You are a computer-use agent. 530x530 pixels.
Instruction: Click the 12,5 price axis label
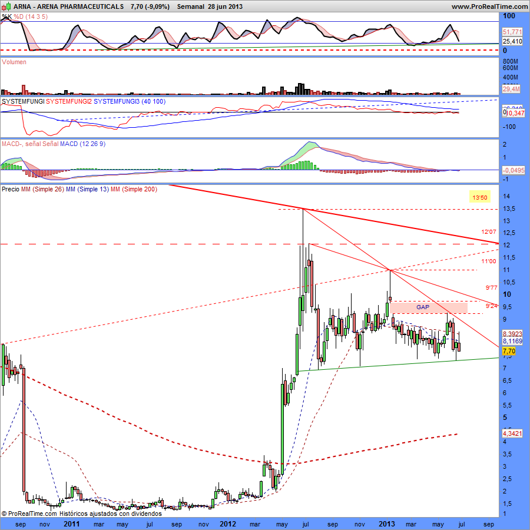pos(509,233)
